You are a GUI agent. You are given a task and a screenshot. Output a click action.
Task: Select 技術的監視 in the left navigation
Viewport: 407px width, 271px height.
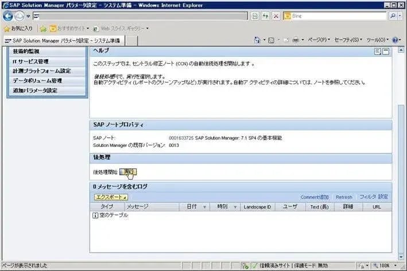47,52
